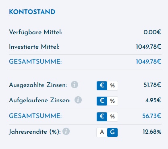Click the KONTOSTAND heading

coord(32,12)
